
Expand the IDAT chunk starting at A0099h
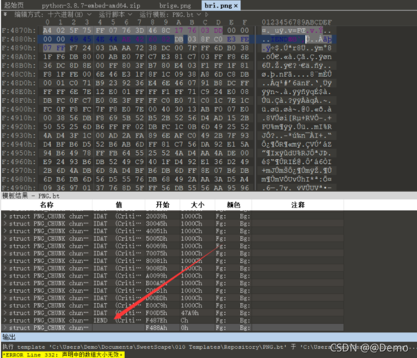coord(5,276)
